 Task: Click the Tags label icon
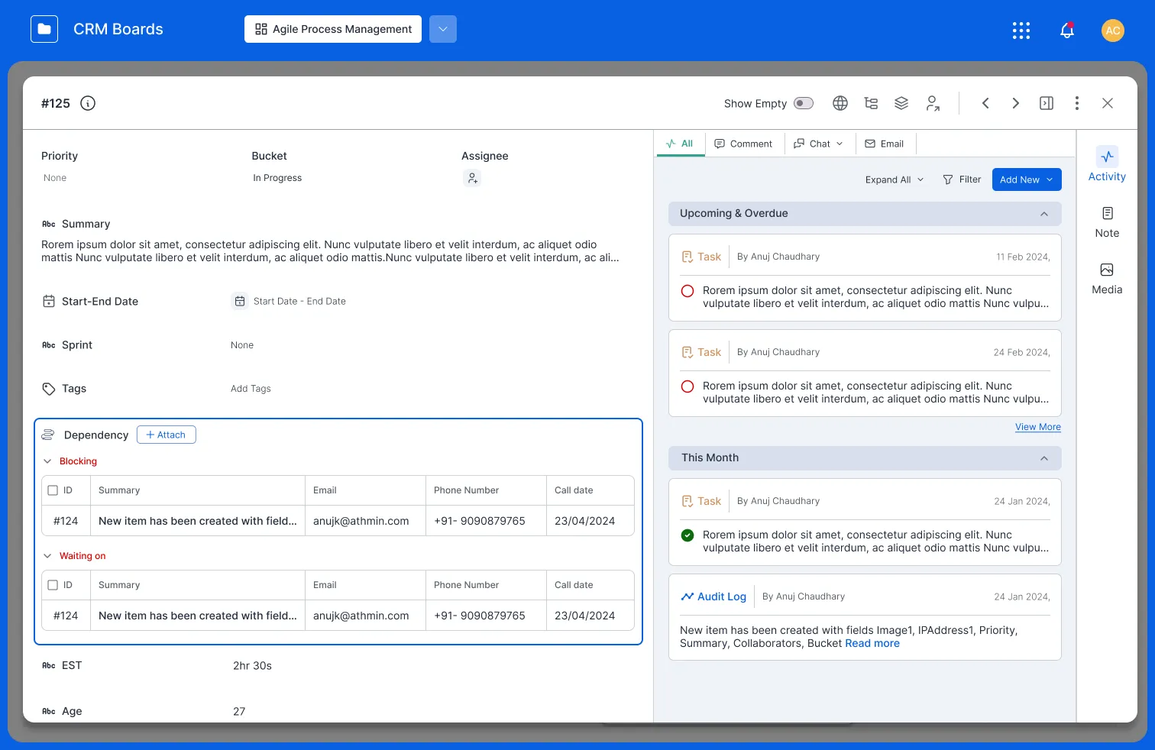click(49, 389)
